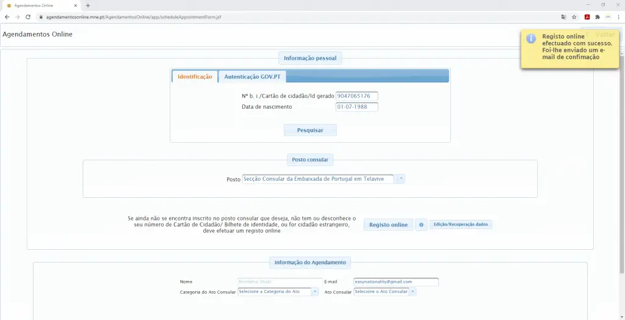Click the Edição/Recuperação dados button
This screenshot has height=320, width=625.
tap(460, 225)
